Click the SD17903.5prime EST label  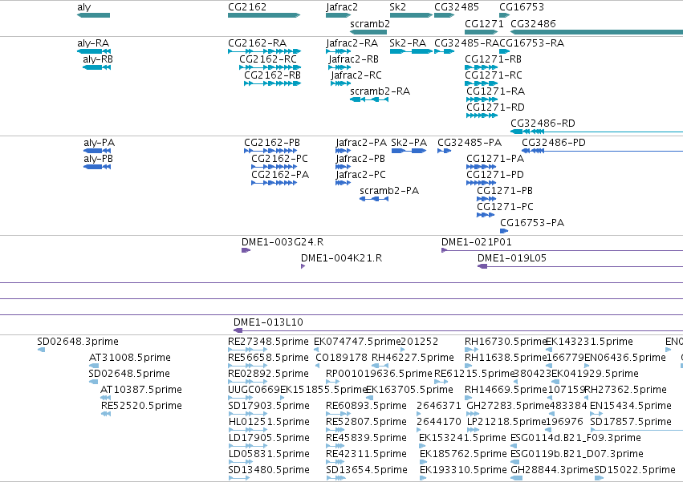point(269,407)
